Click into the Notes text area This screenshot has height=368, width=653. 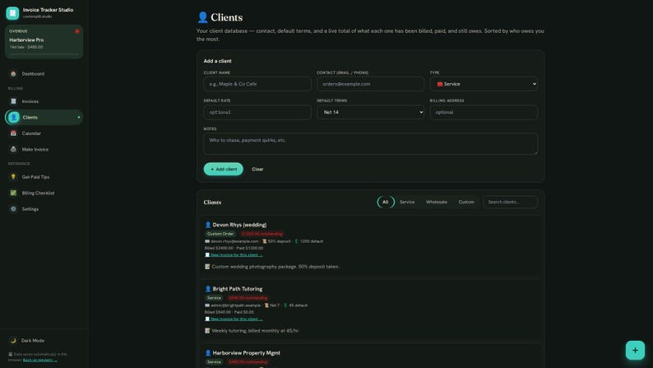371,144
